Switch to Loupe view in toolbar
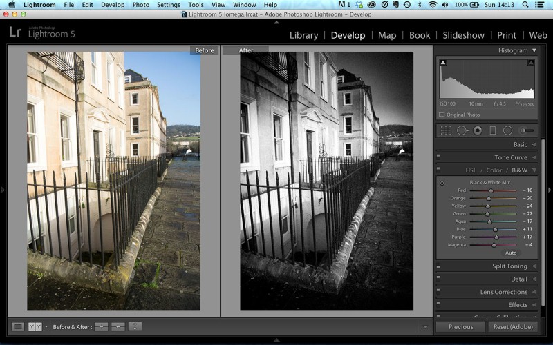 (x=18, y=326)
